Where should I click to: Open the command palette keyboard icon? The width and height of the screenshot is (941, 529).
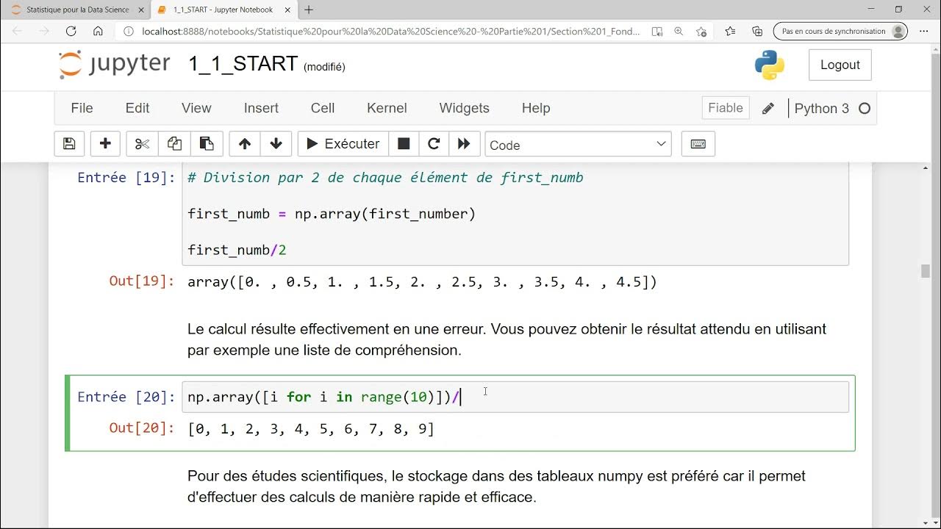point(698,144)
